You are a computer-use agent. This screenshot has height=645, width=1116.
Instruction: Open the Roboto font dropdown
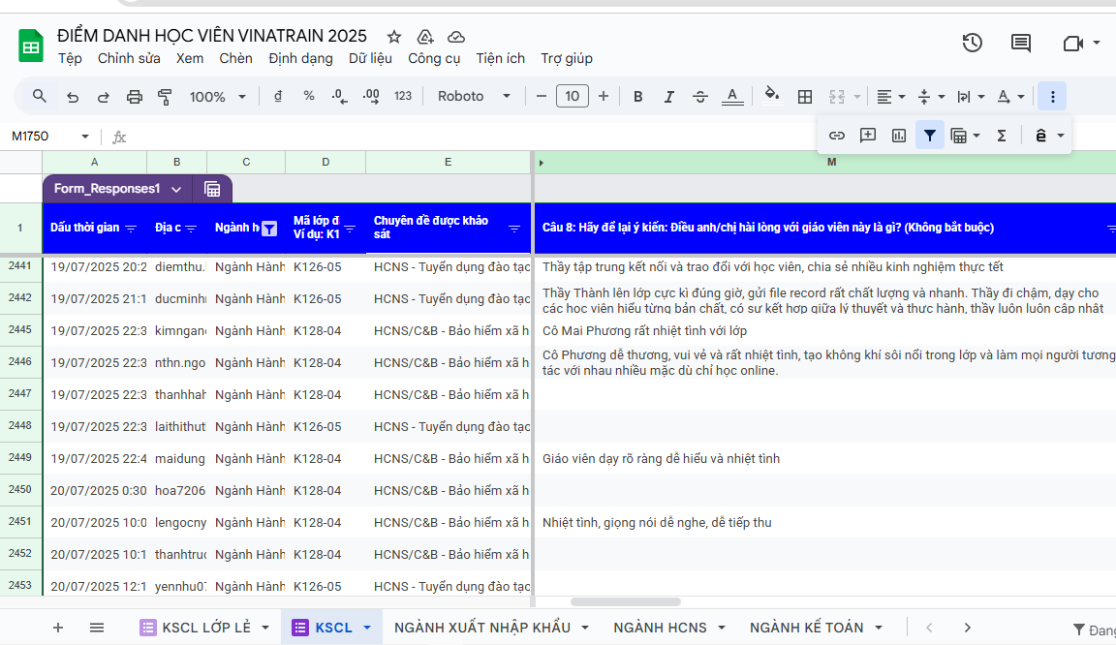tap(474, 97)
